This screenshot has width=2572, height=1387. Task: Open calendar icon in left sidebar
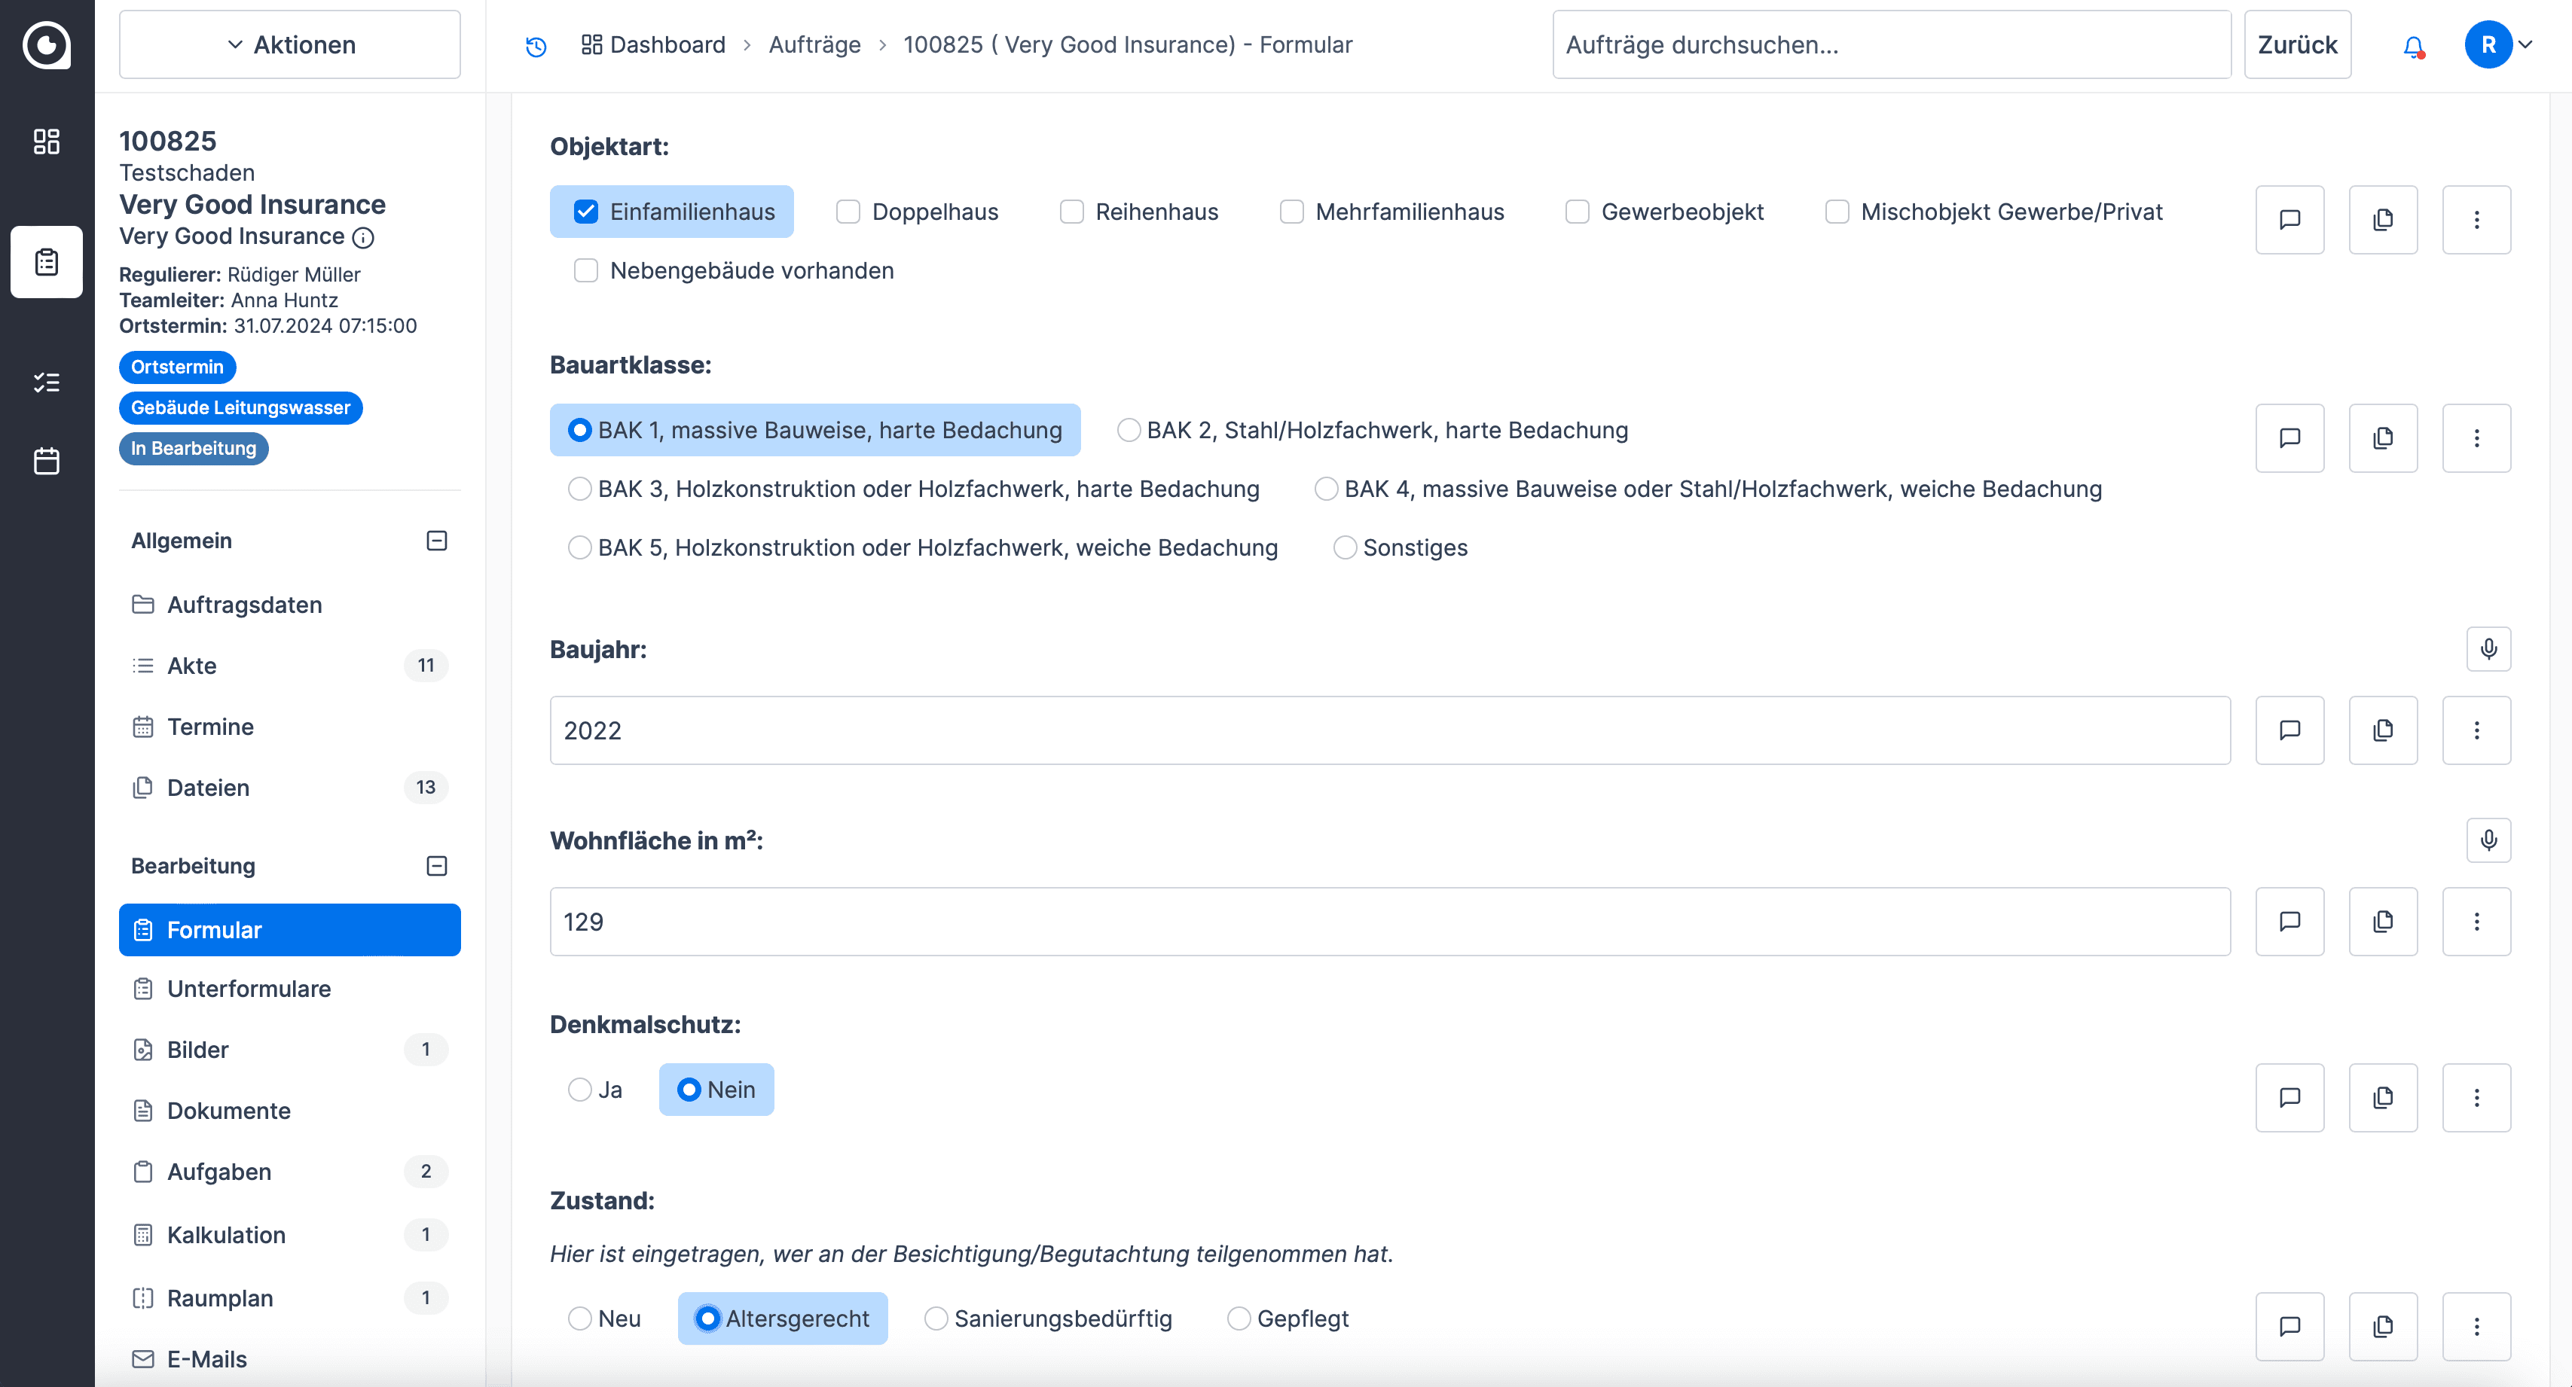[x=46, y=461]
